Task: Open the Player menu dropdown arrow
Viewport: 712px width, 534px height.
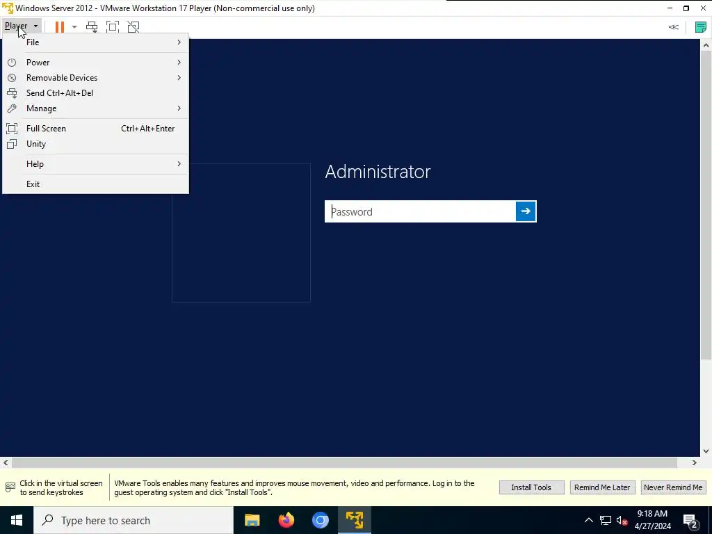Action: (36, 26)
